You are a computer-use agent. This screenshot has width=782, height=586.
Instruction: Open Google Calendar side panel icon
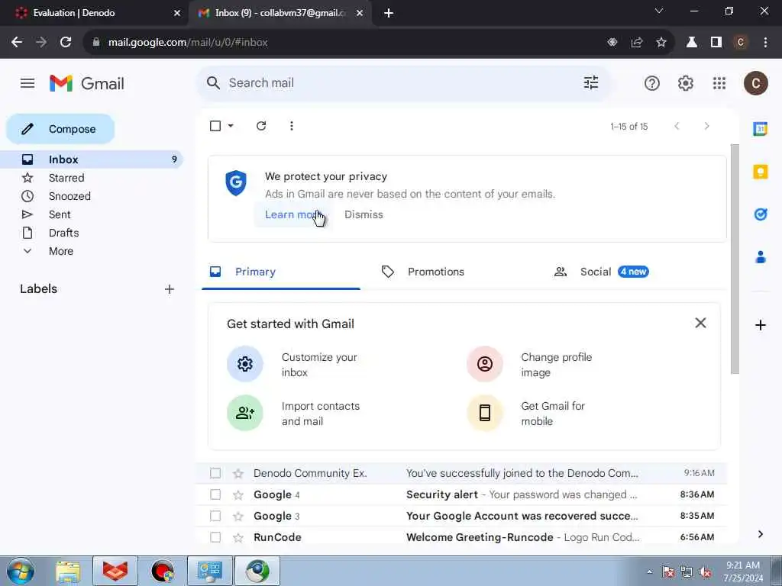(x=760, y=129)
